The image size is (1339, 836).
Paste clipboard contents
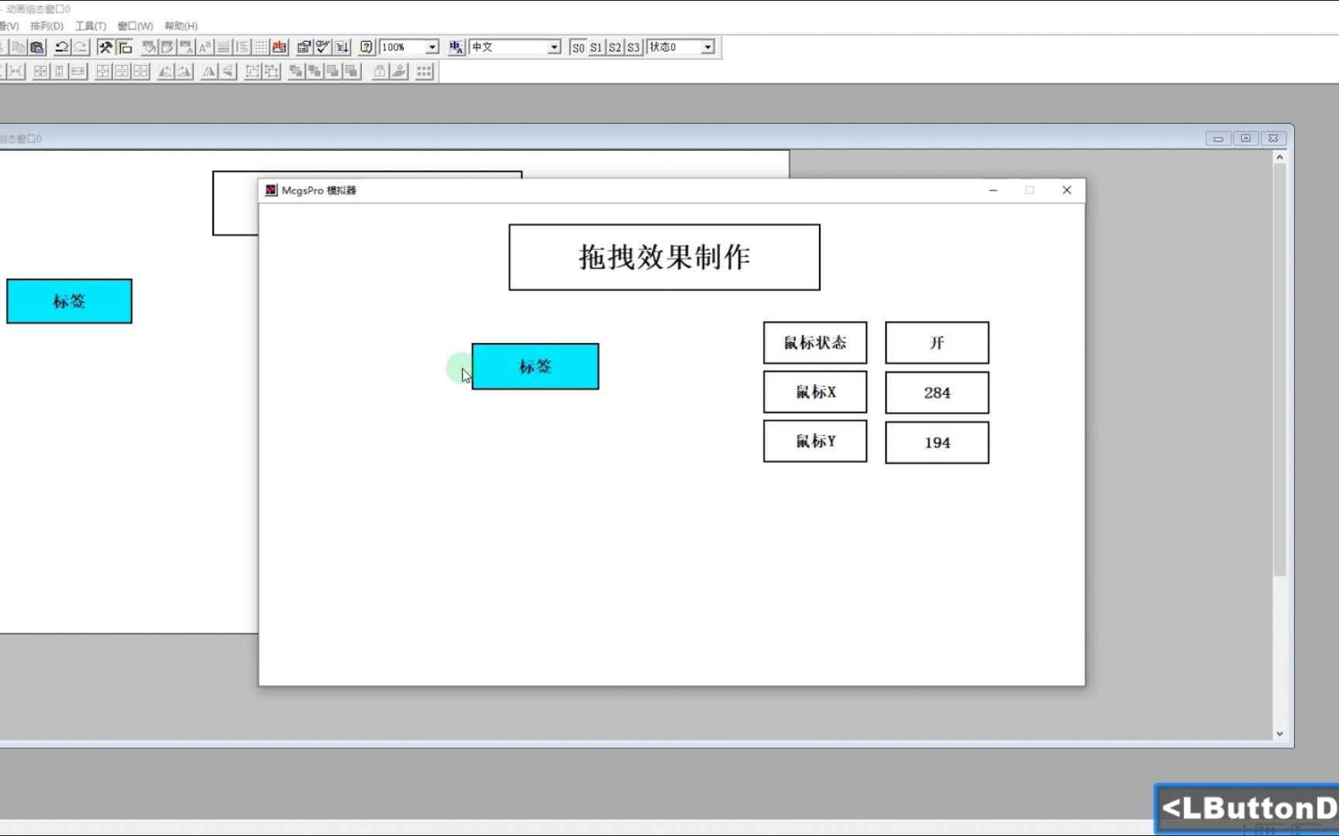tap(37, 47)
